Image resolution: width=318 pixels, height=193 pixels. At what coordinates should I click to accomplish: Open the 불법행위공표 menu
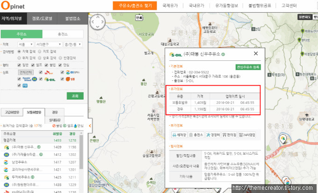[260, 6]
